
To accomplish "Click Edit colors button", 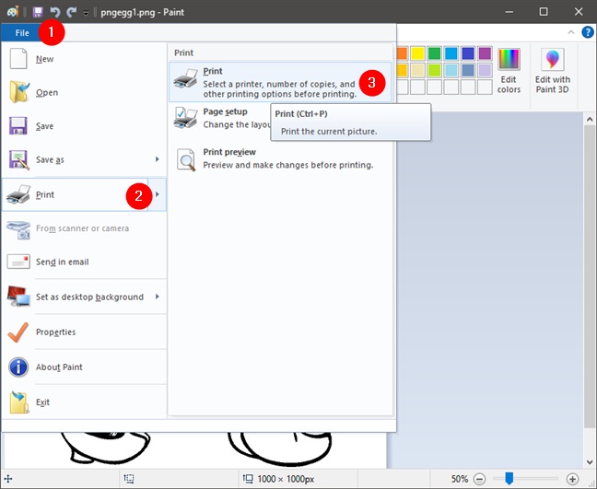I will point(509,71).
